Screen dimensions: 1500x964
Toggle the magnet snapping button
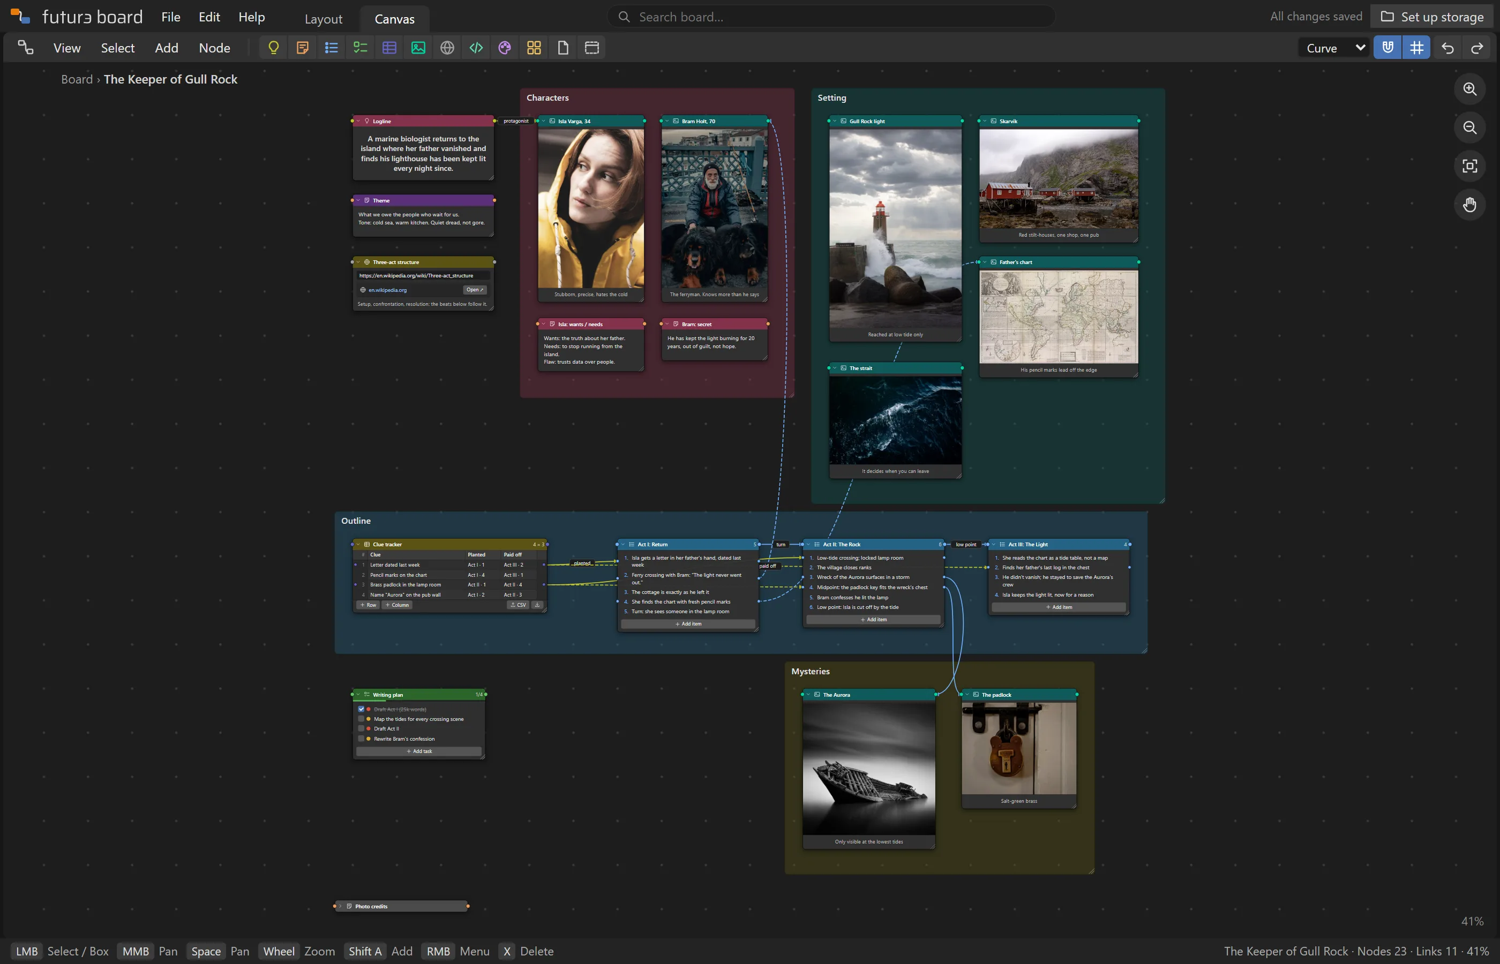1387,48
